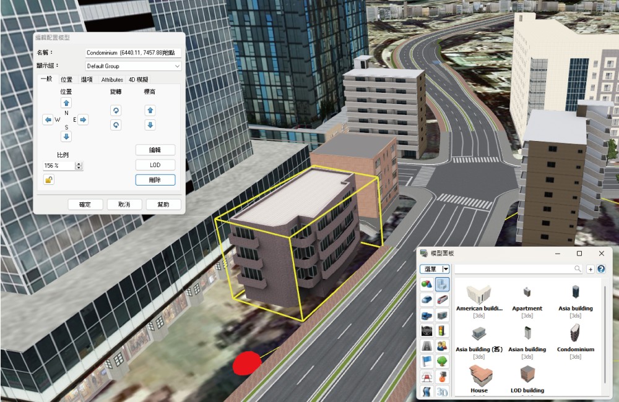The width and height of the screenshot is (619, 402).
Task: Open the 4D 模擬 tab
Action: pyautogui.click(x=138, y=80)
